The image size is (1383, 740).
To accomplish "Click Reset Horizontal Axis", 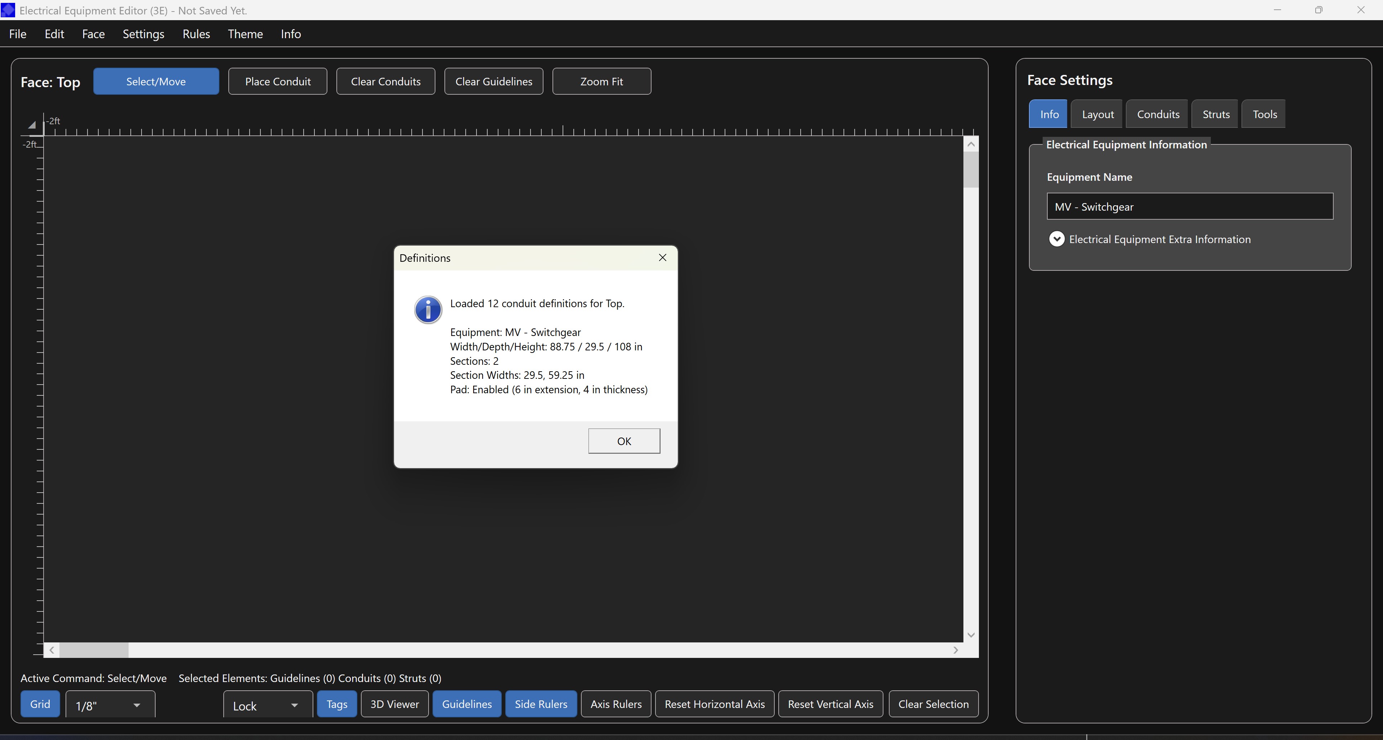I will (714, 704).
